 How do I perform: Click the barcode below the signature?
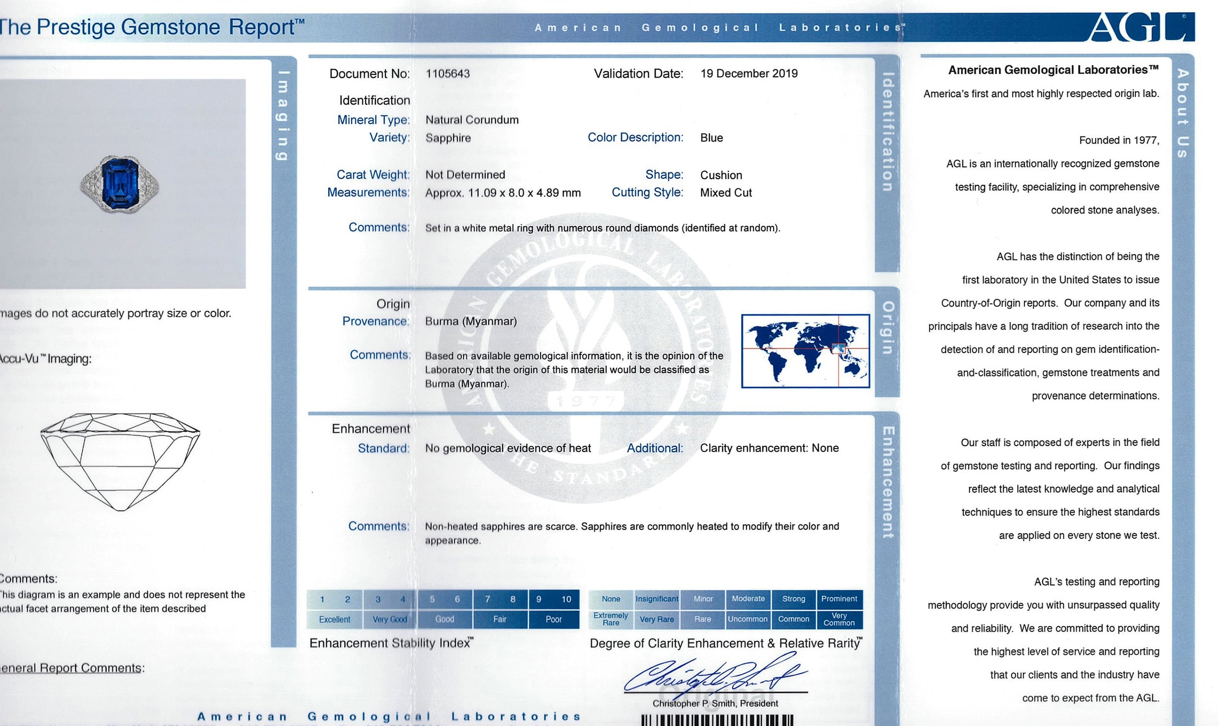tap(717, 720)
